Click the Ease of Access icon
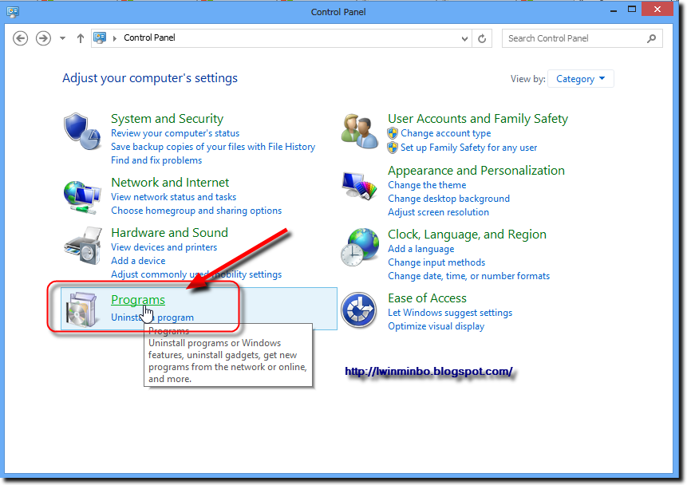Image resolution: width=687 pixels, height=485 pixels. [x=358, y=310]
